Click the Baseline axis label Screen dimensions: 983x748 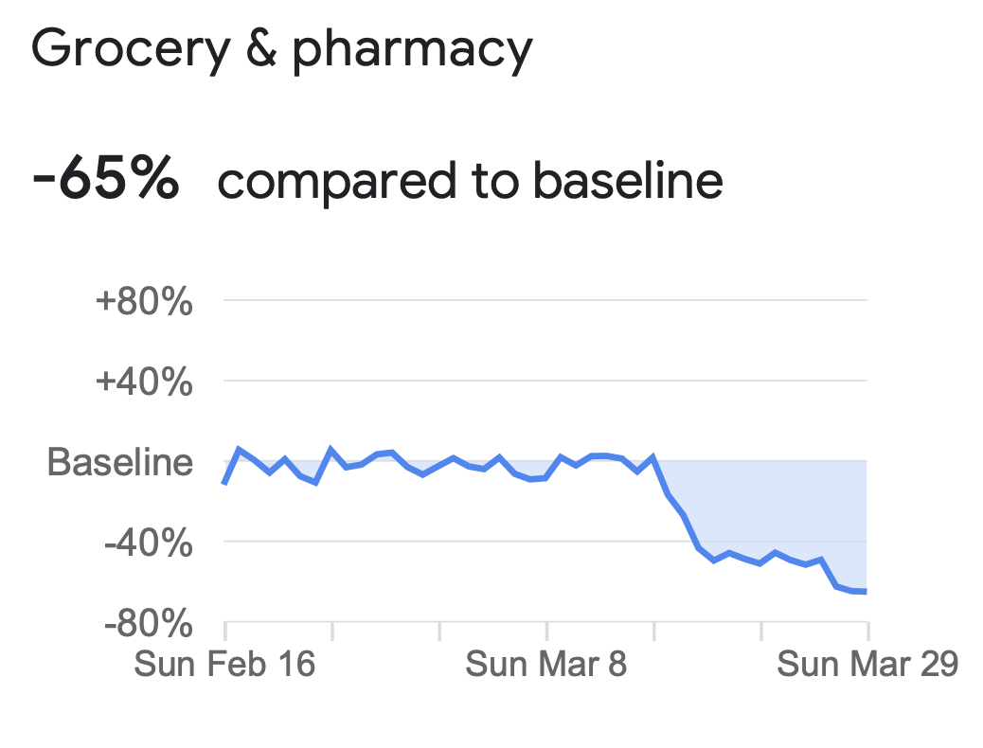[x=120, y=462]
